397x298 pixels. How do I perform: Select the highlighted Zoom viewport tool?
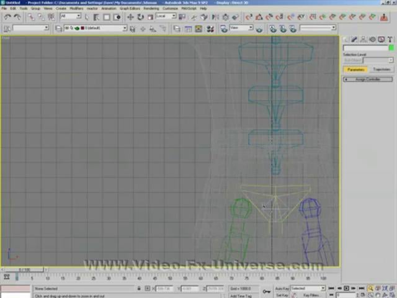(x=370, y=288)
